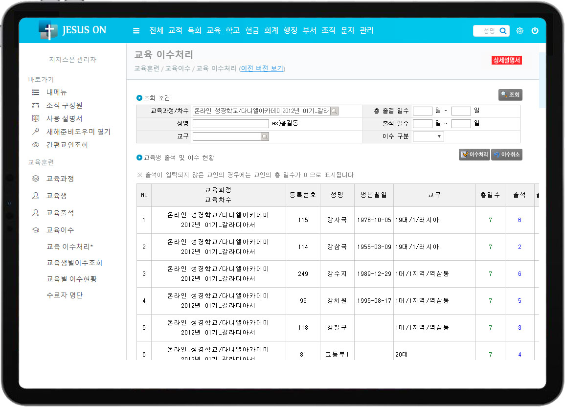Click the JESUS ON cross logo
Viewport: 565px width, 407px height.
coord(48,30)
